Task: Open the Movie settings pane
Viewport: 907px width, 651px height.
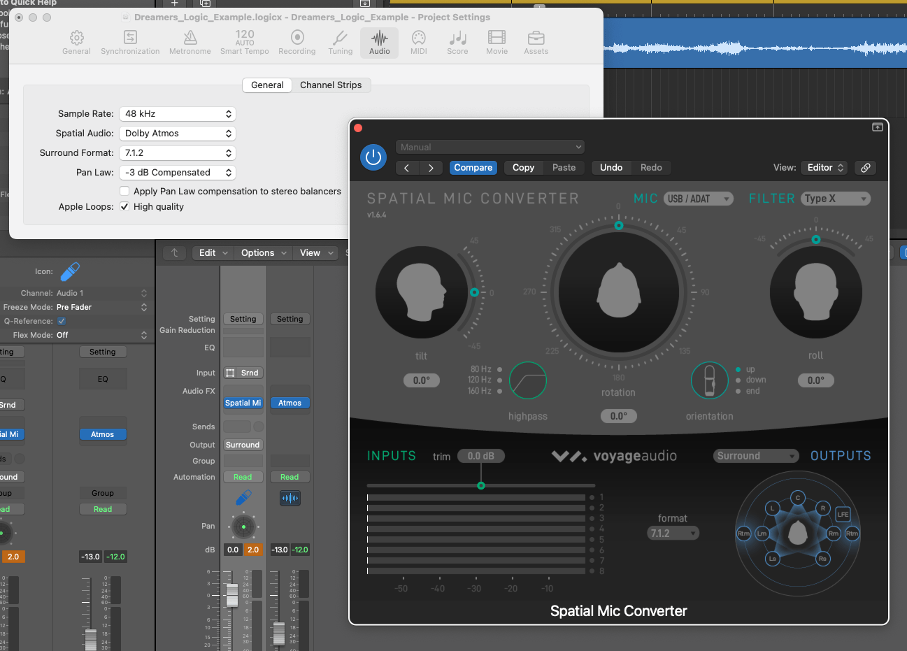Action: point(497,42)
